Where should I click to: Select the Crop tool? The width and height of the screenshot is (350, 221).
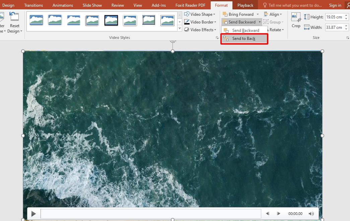(296, 21)
